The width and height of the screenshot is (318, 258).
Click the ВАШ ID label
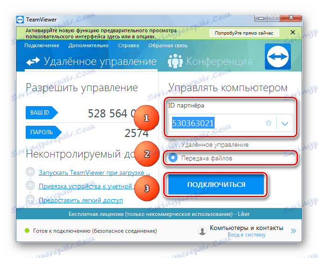(x=41, y=113)
